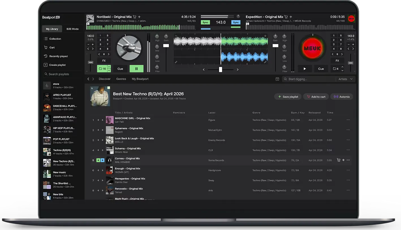Image resolution: width=401 pixels, height=230 pixels.
Task: Open more options for MASCHINE GIRL row
Action: (348, 120)
